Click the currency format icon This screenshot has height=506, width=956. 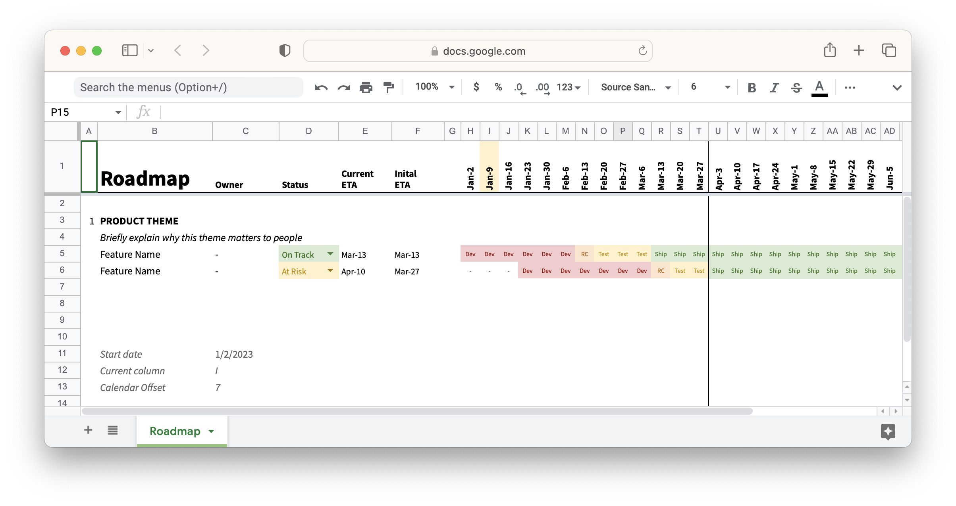click(476, 87)
